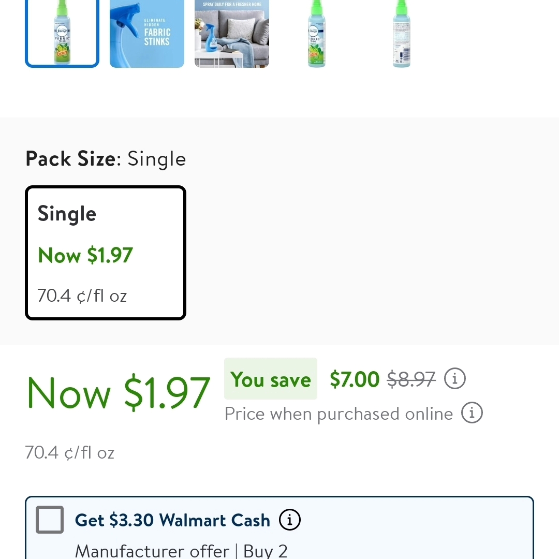Click the green $7.00 savings amount
Image resolution: width=559 pixels, height=559 pixels.
[355, 379]
